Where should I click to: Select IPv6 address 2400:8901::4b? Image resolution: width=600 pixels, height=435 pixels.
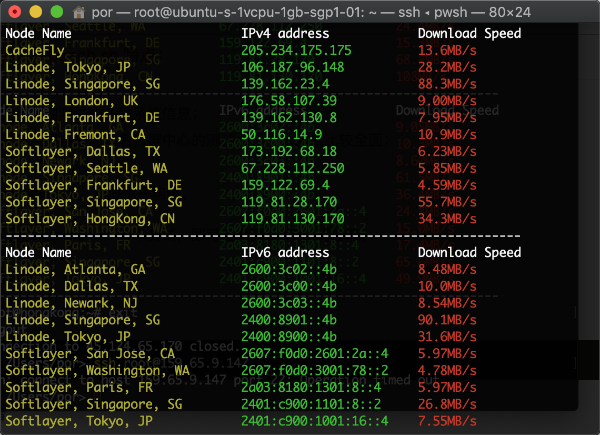click(x=289, y=320)
